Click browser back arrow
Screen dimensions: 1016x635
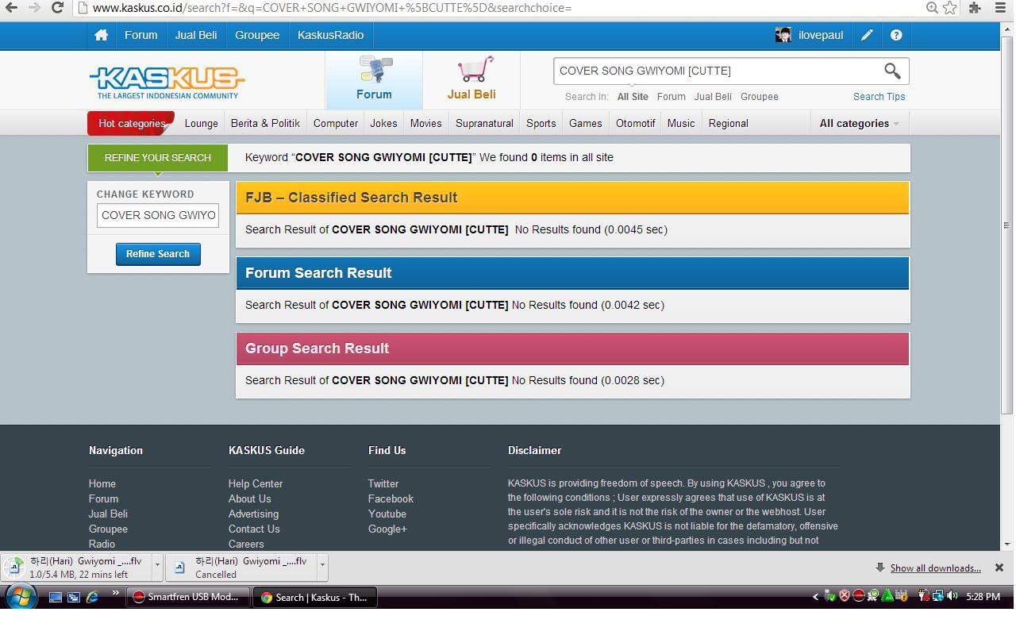click(12, 7)
